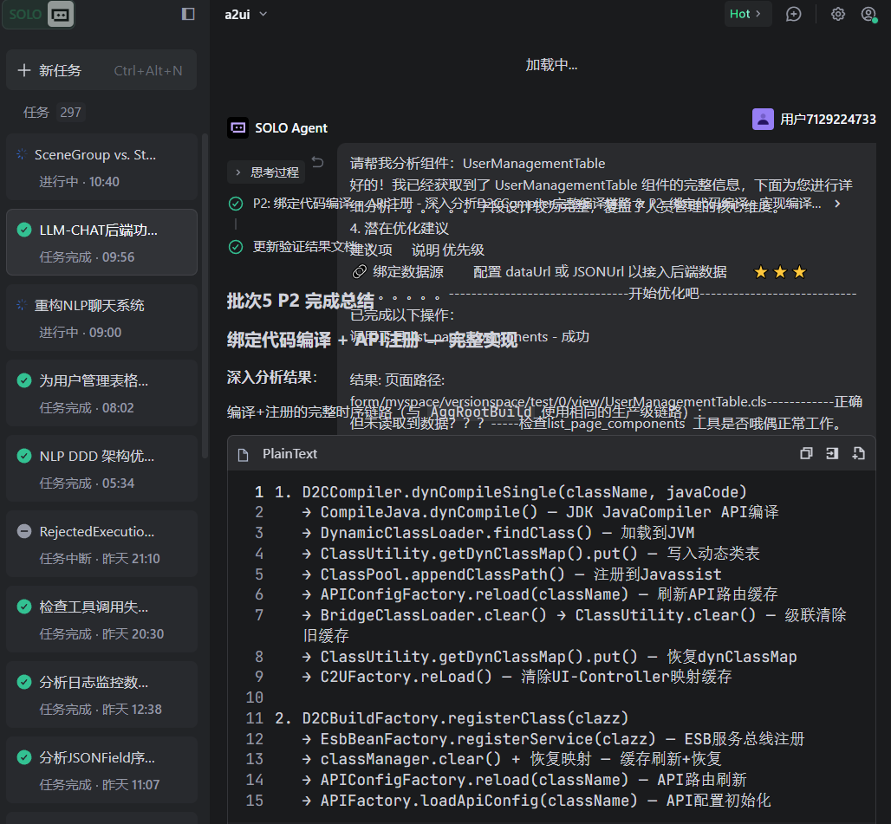Viewport: 891px width, 824px height.
Task: Click code line D2CBuildFactory.registerClass(clazz)
Action: click(x=465, y=717)
